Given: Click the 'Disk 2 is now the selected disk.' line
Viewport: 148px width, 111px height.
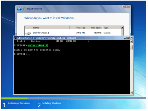Looking at the screenshot, I should pyautogui.click(x=37, y=50).
